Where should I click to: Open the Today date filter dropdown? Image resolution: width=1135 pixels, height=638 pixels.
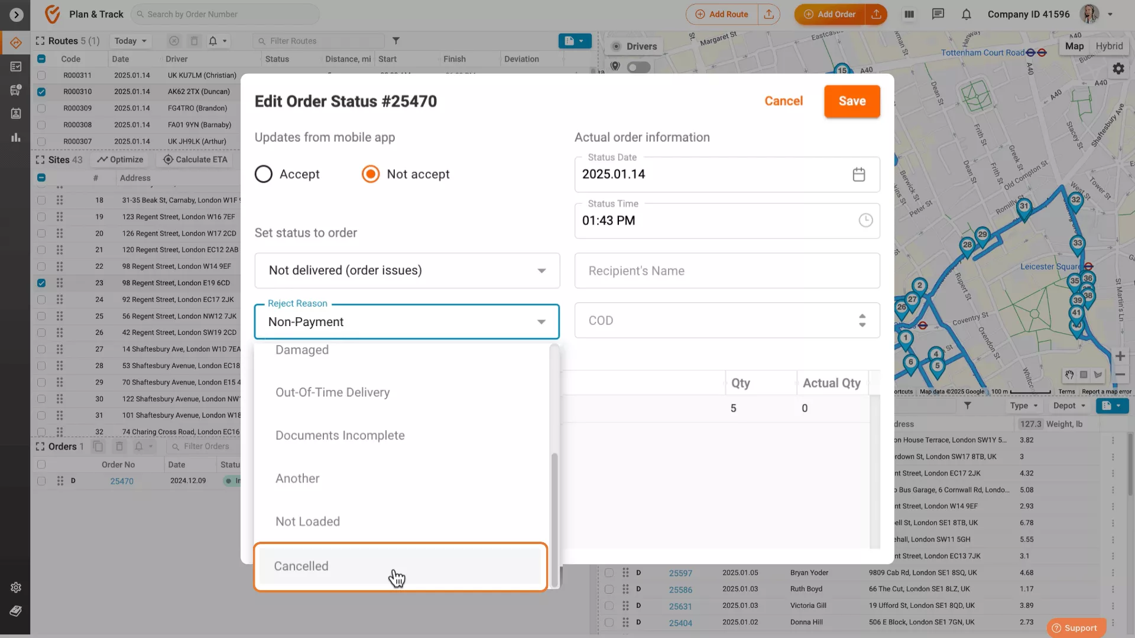[130, 41]
